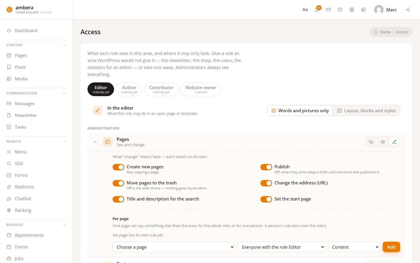The width and height of the screenshot is (420, 263).
Task: Switch to the Author role tab
Action: point(129,89)
